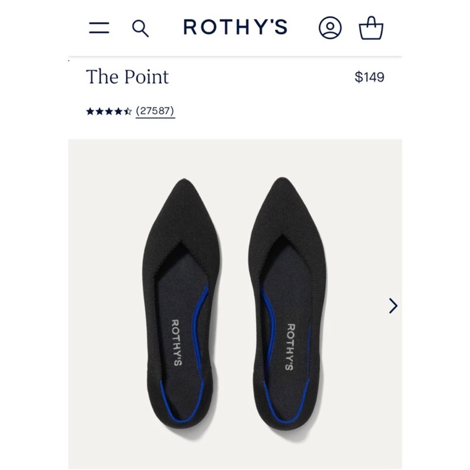Click the right-pointing carousel chevron
The height and width of the screenshot is (470, 470).
(x=393, y=305)
